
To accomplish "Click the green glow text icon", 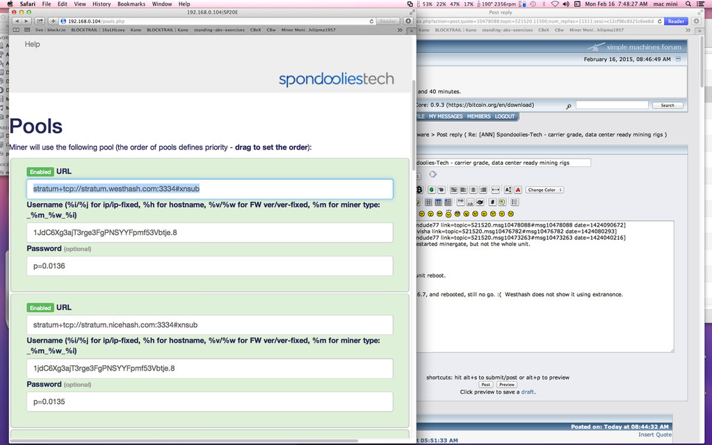I will click(x=431, y=190).
